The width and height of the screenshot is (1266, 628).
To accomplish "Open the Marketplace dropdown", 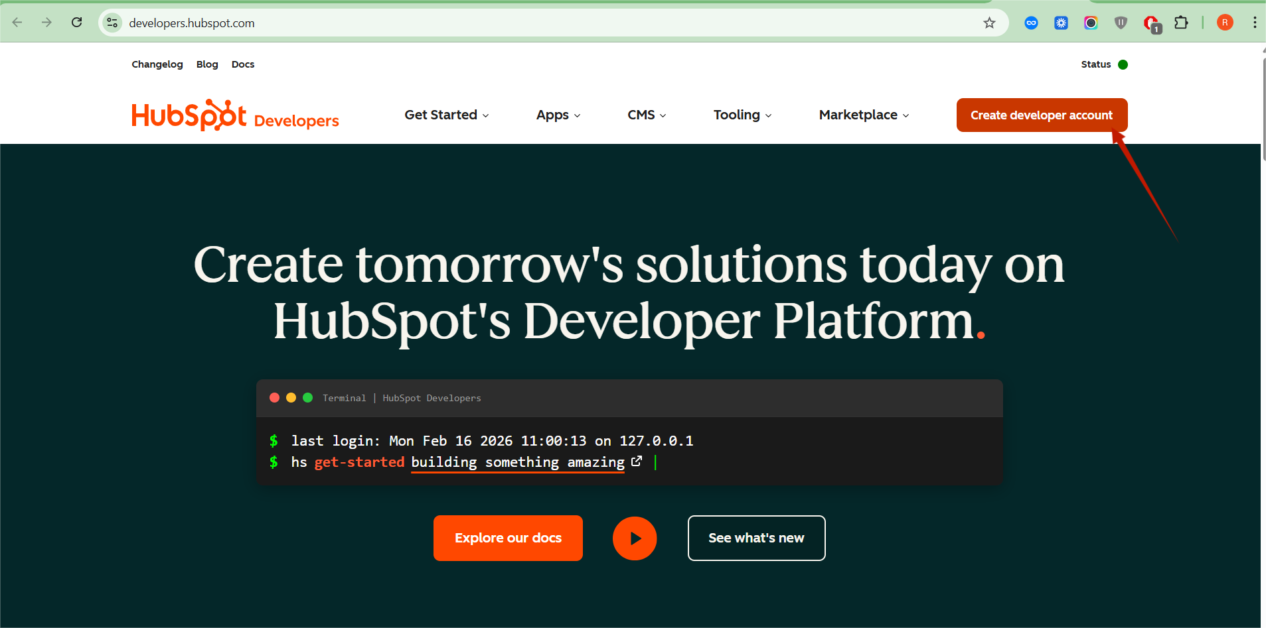I will (863, 115).
